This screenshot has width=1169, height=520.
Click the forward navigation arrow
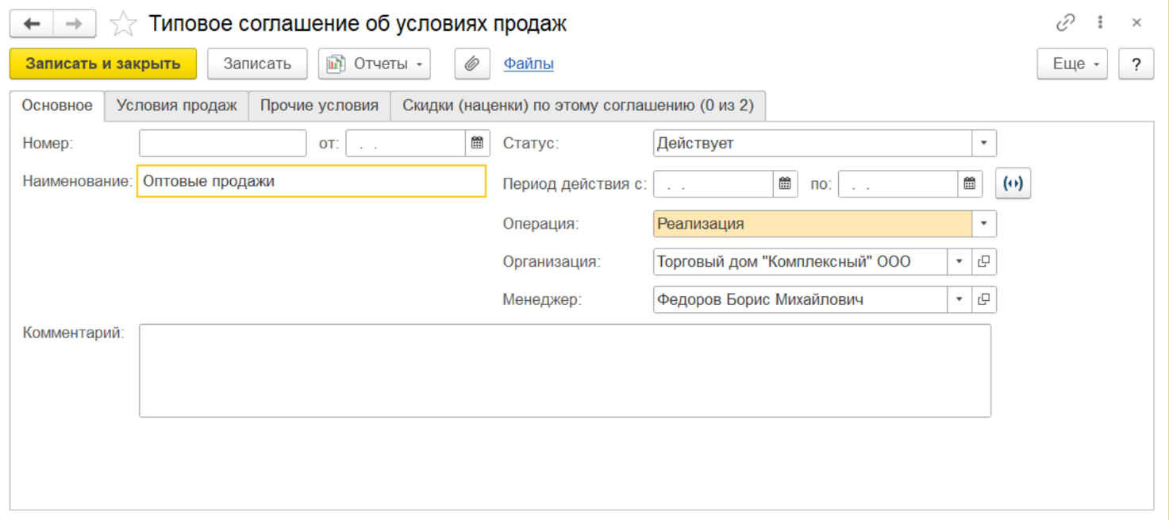pyautogui.click(x=74, y=24)
